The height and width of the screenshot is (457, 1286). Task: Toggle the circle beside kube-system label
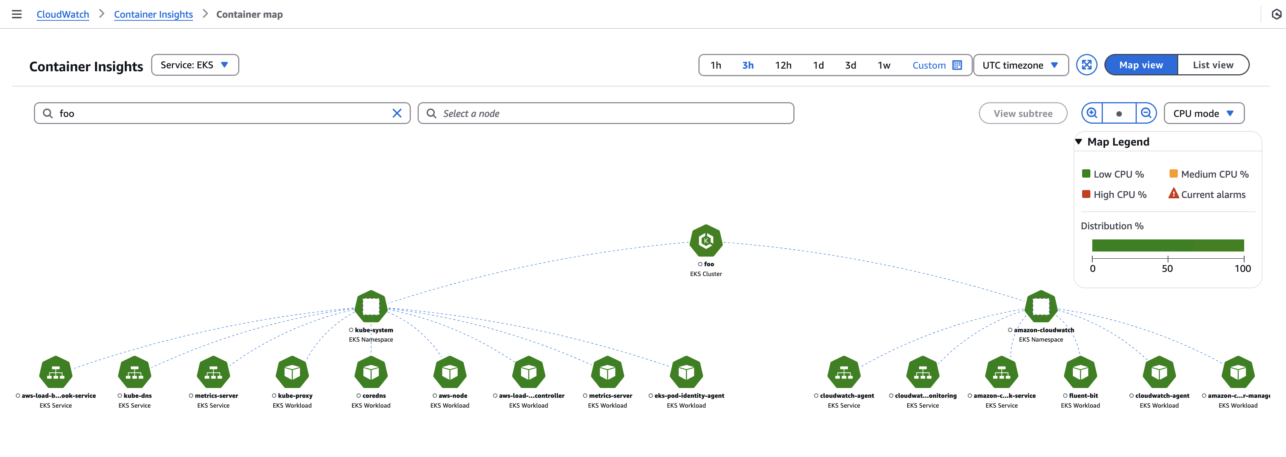click(x=351, y=330)
